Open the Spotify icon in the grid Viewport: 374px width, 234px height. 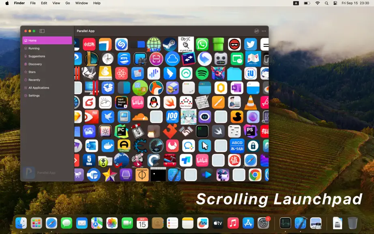point(202,73)
